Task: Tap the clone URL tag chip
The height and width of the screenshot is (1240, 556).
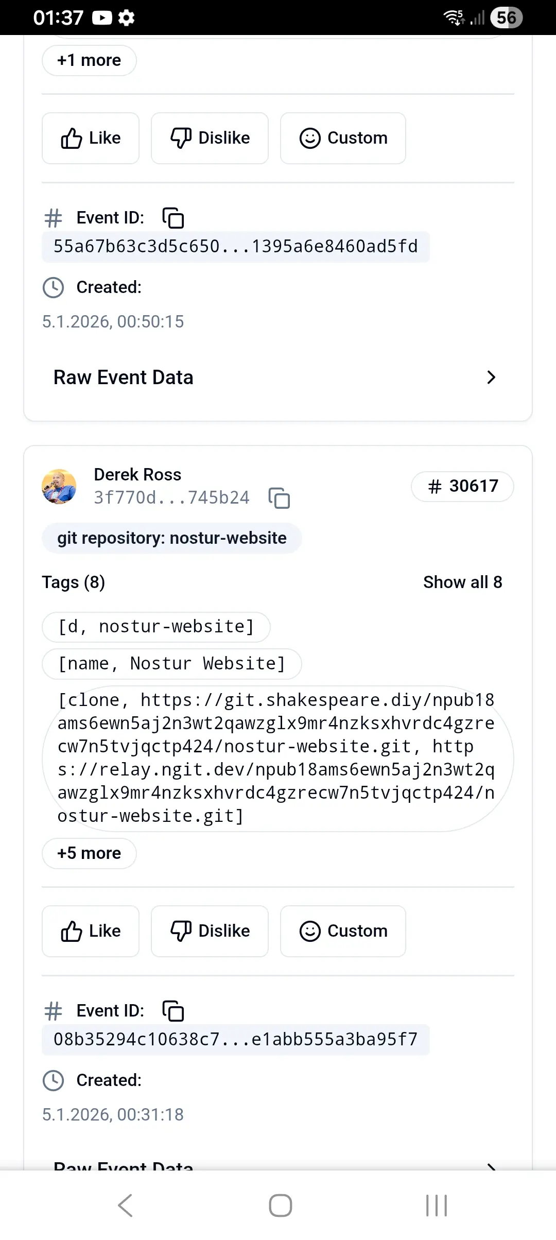Action: pos(277,758)
